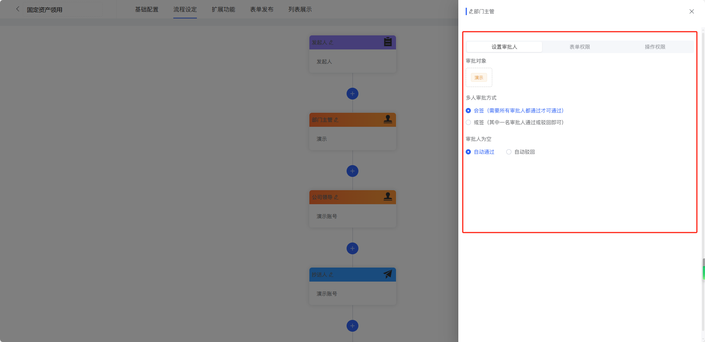Click the stamp icon on 部门主管 node
705x342 pixels.
click(388, 119)
